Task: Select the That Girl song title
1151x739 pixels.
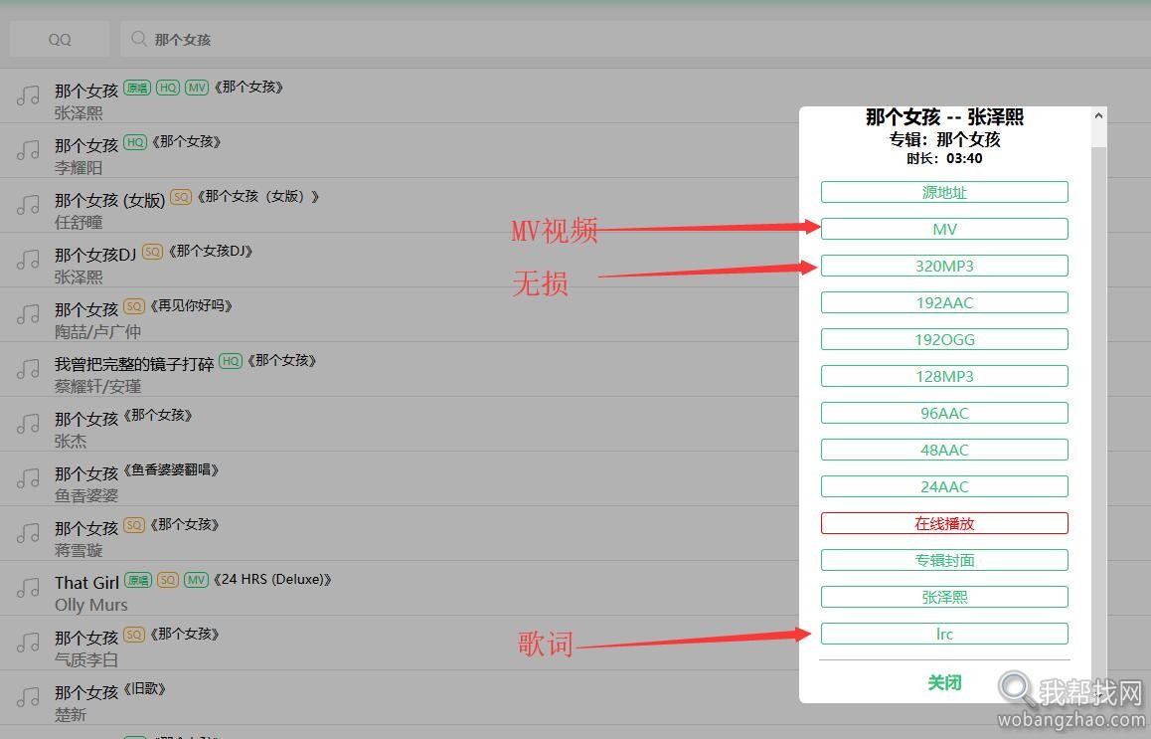Action: click(x=86, y=583)
